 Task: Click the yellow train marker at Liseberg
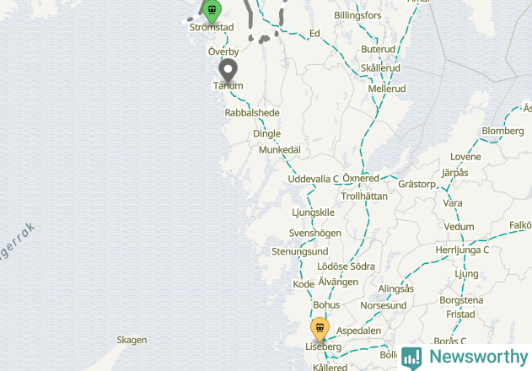point(320,329)
